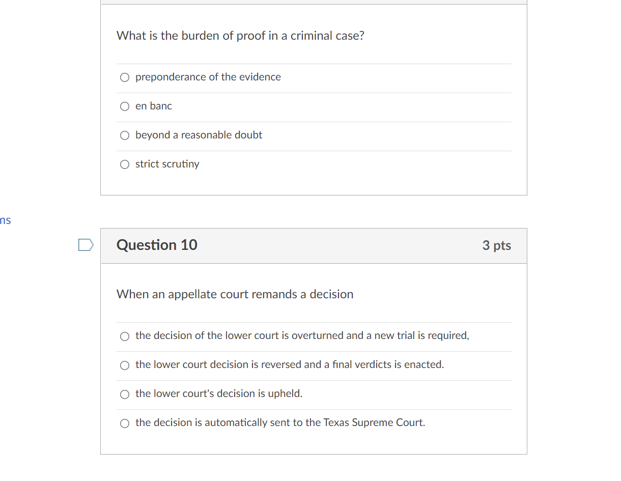Click the burden of proof question text
The width and height of the screenshot is (621, 481).
(240, 36)
